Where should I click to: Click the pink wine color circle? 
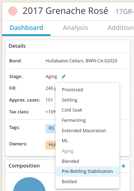pos(13,11)
